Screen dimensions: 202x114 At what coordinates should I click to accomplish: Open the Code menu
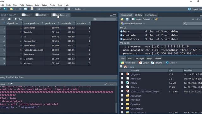pyautogui.click(x=9, y=5)
